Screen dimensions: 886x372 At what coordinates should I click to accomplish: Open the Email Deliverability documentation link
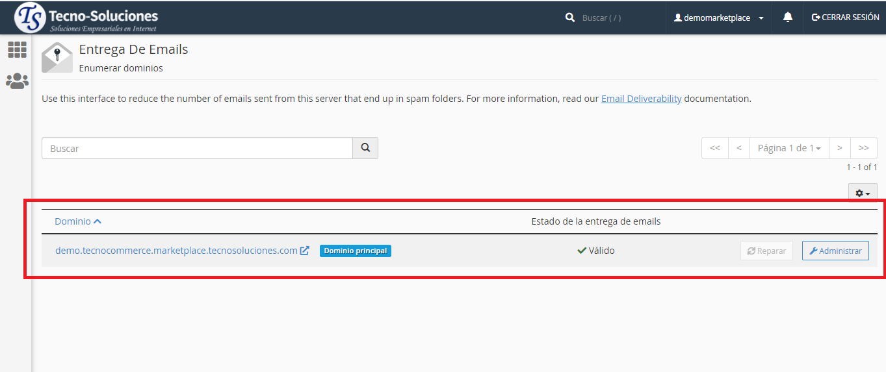click(x=641, y=99)
